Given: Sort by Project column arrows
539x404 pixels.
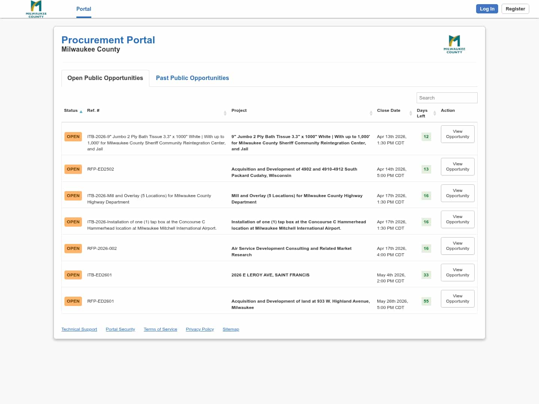Looking at the screenshot, I should pyautogui.click(x=371, y=113).
